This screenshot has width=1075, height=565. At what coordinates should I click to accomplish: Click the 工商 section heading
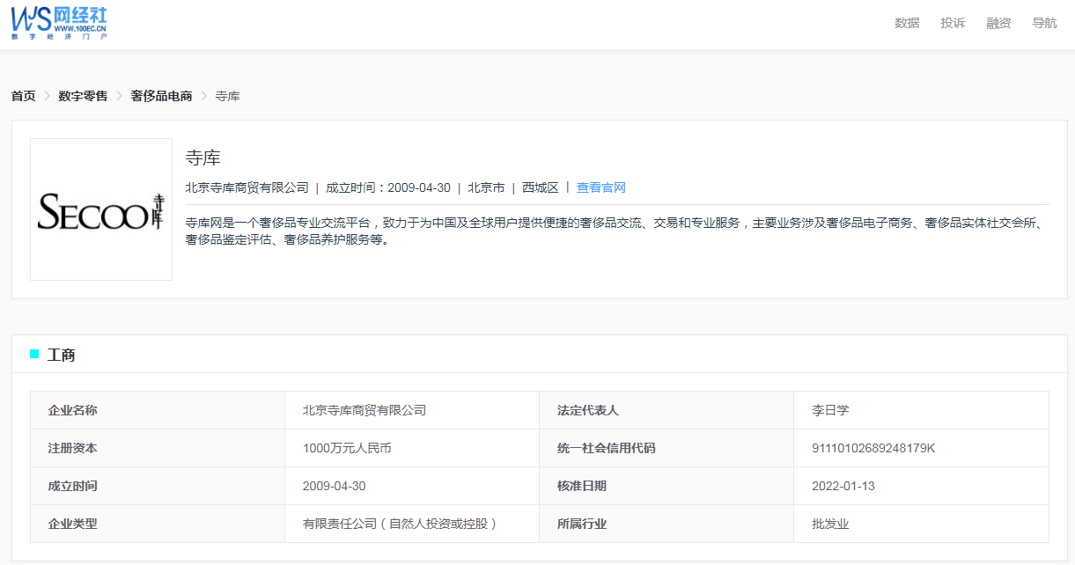(x=61, y=355)
